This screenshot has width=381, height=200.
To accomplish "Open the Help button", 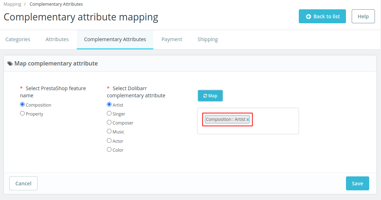I will tap(363, 16).
